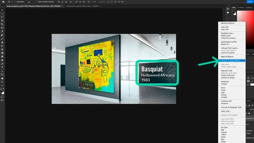Choose Quick Export as PNG
The width and height of the screenshot is (254, 143).
[x=229, y=42]
